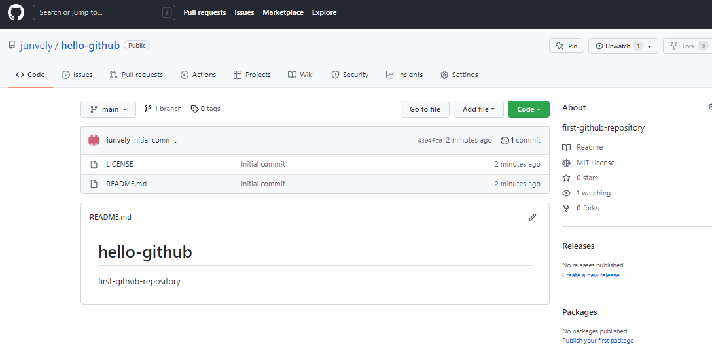Open junvely owner profile link

coord(37,46)
